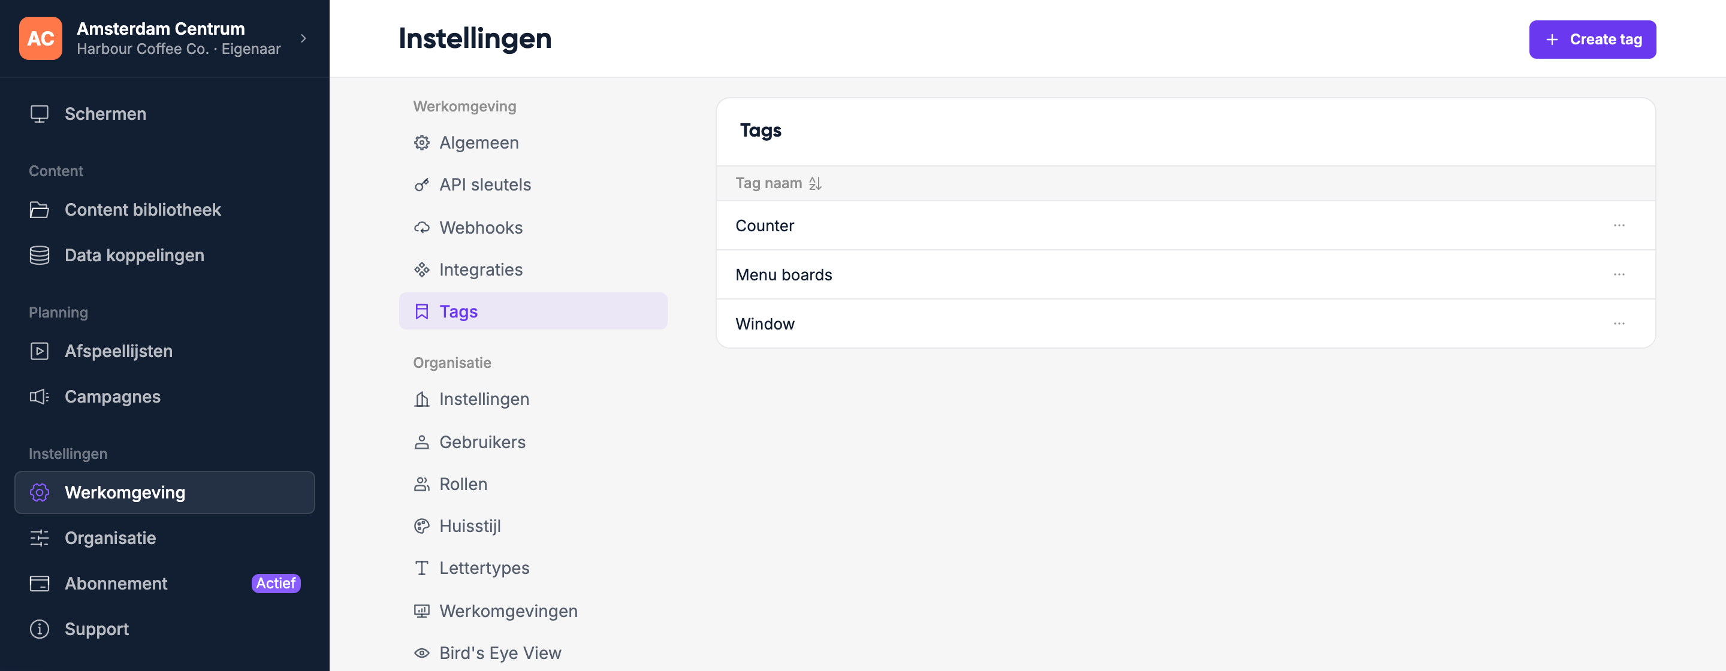Click the Organisatie sliders icon in the sidebar
This screenshot has height=671, width=1726.
[40, 538]
